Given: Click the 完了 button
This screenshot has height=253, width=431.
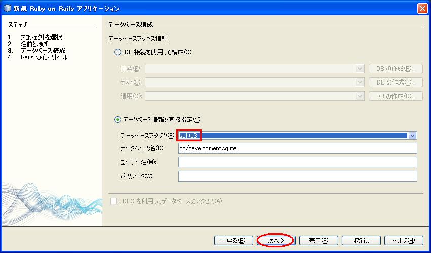Looking at the screenshot, I should 318,241.
